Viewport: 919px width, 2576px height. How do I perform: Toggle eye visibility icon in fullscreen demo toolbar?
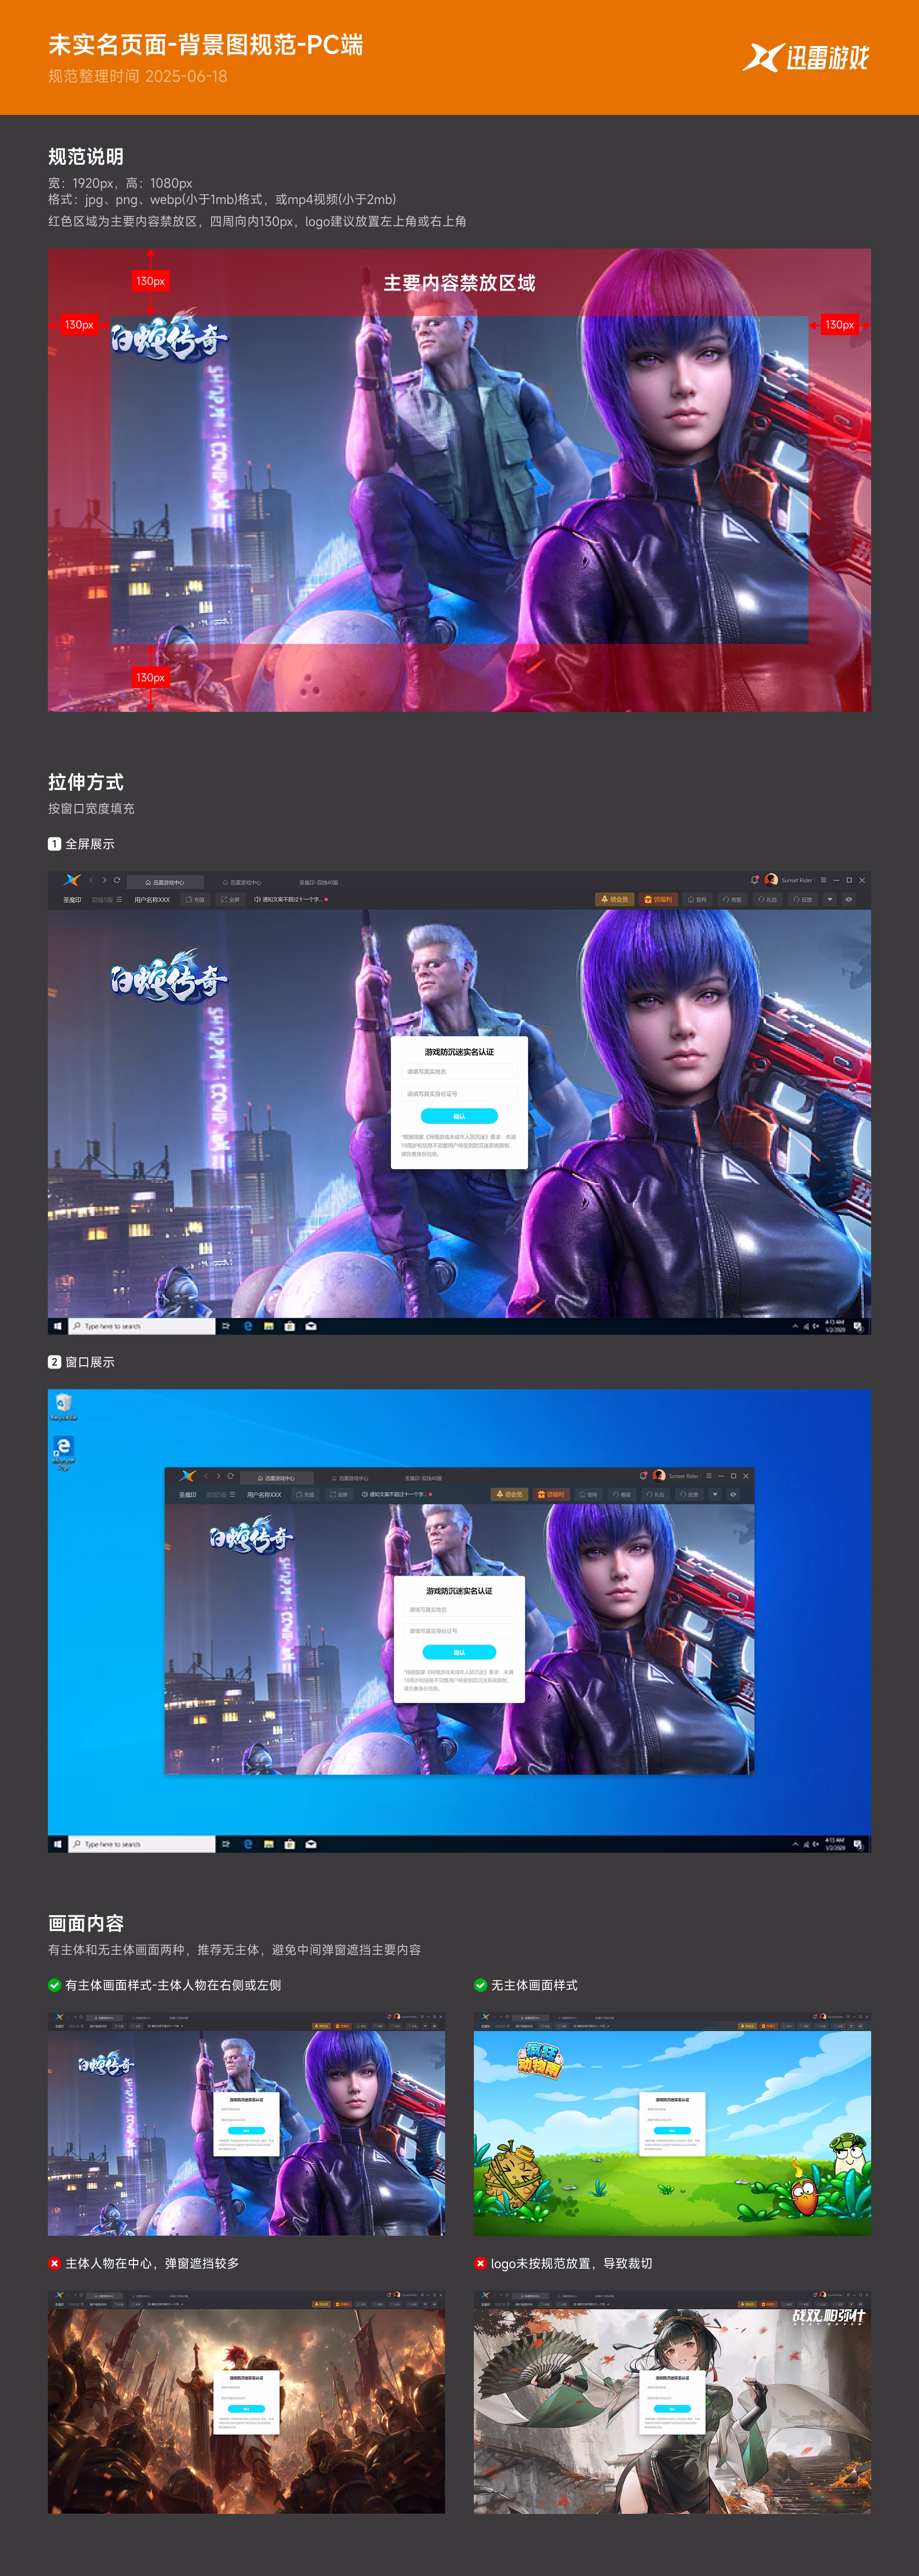[x=849, y=899]
